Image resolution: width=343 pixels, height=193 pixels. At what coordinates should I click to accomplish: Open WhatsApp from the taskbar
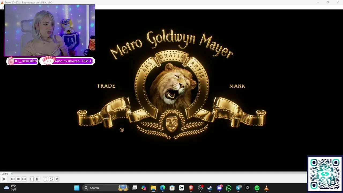coord(229,188)
